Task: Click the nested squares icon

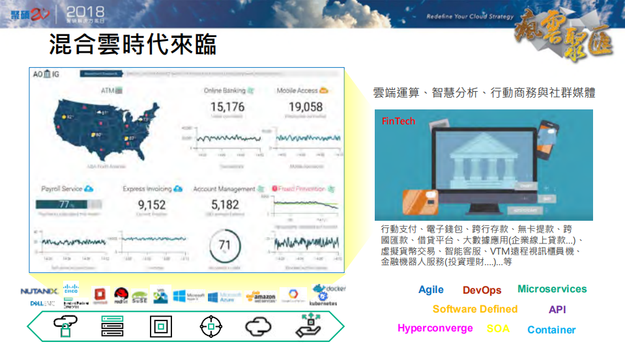Action: 161,327
